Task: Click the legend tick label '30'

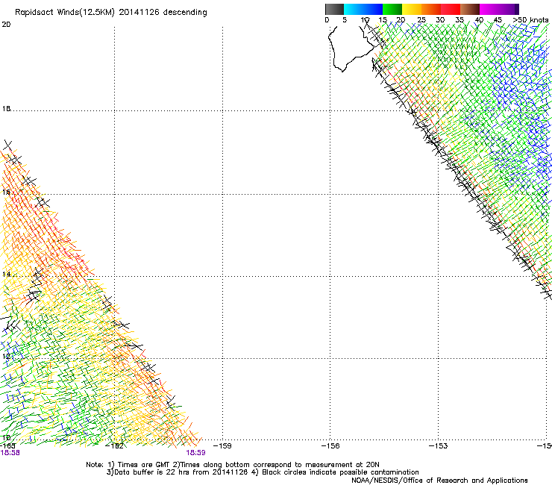Action: coord(440,20)
